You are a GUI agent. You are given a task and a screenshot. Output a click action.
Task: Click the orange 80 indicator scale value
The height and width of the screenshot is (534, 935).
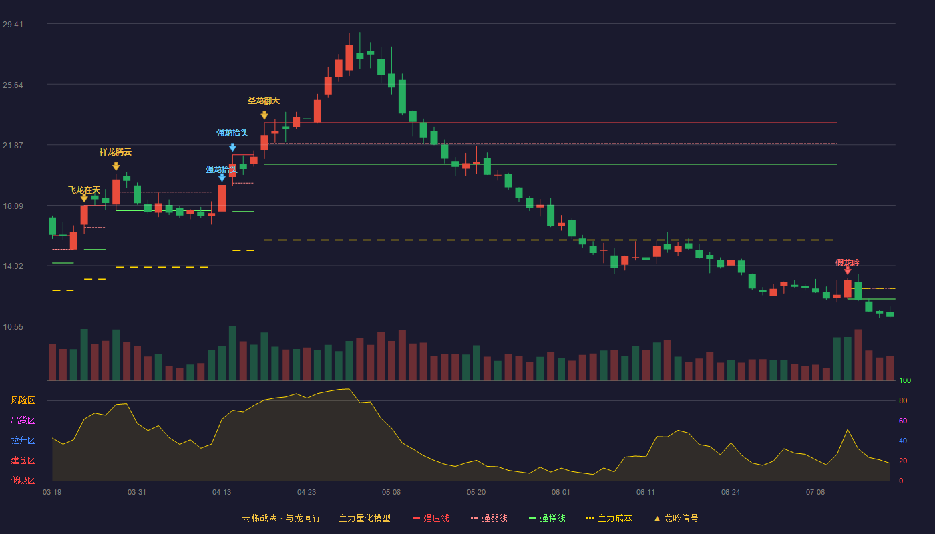pyautogui.click(x=903, y=401)
